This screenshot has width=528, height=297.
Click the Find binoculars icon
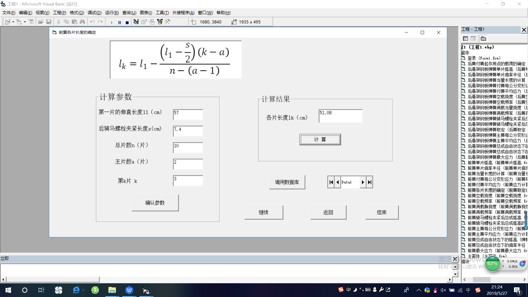tap(82, 22)
